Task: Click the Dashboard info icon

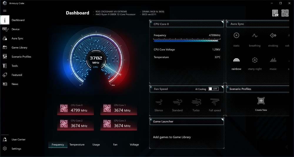Action: click(5, 20)
